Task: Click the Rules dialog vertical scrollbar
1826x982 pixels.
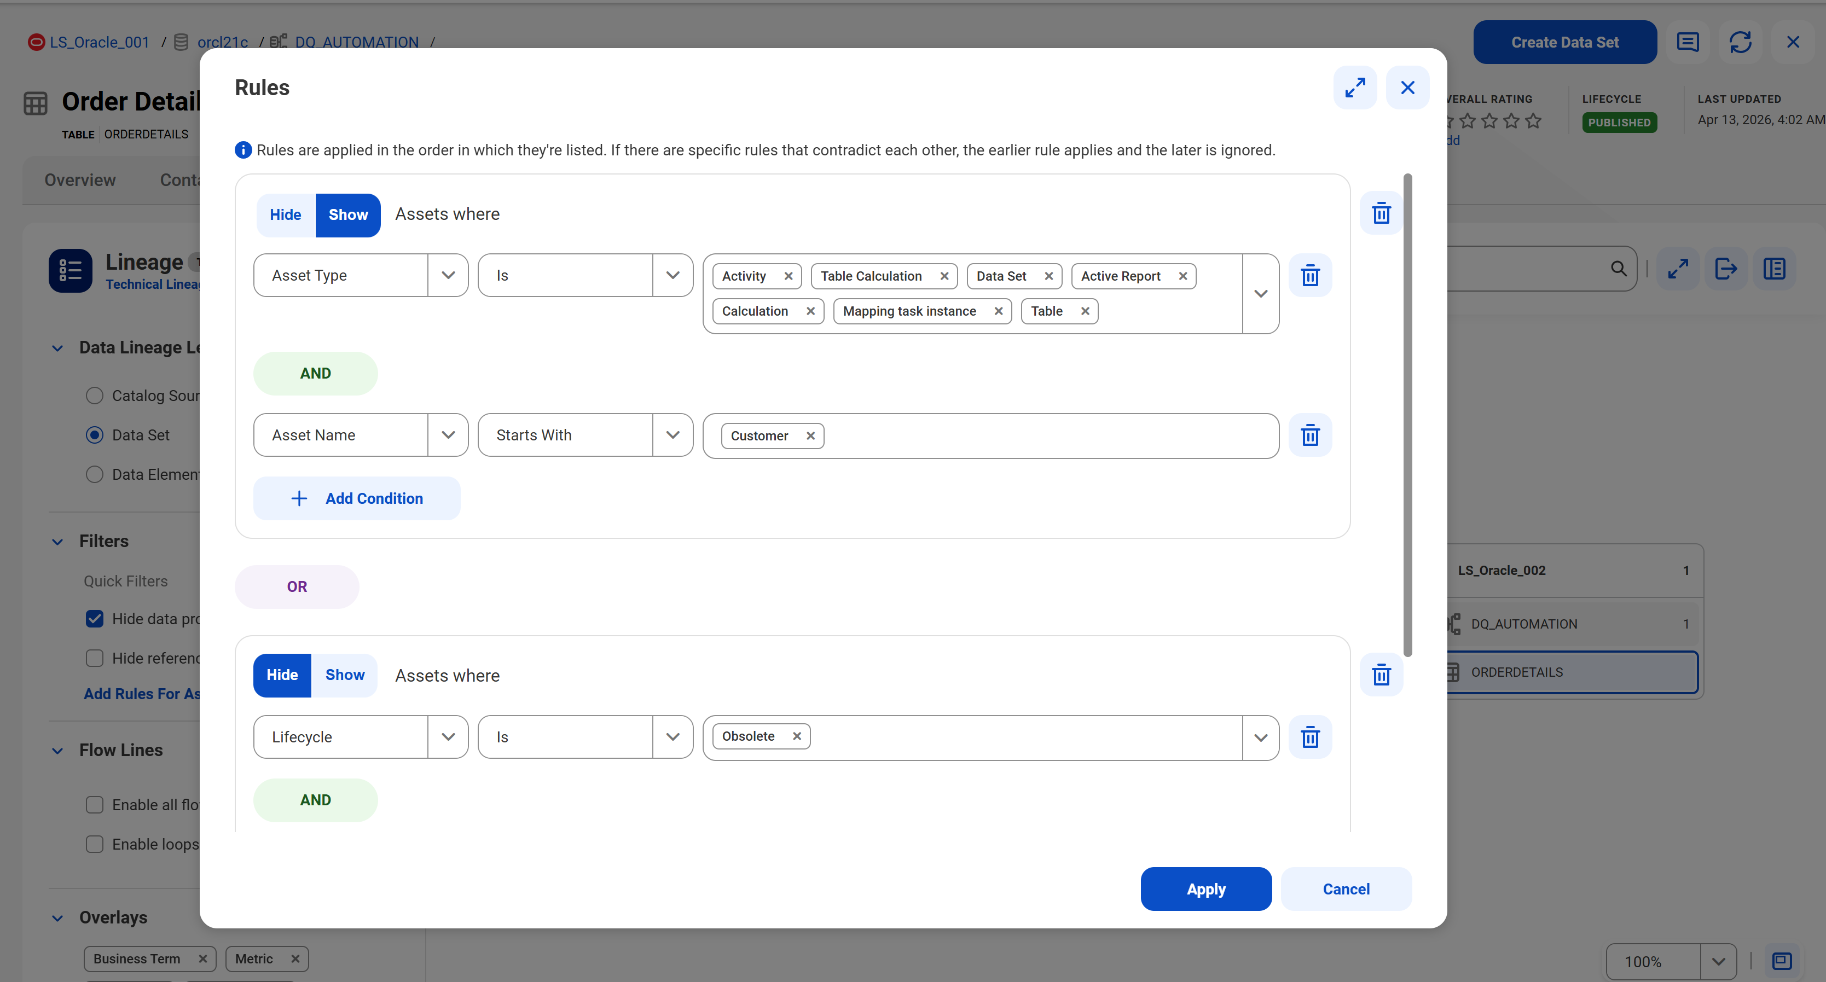Action: click(x=1407, y=415)
